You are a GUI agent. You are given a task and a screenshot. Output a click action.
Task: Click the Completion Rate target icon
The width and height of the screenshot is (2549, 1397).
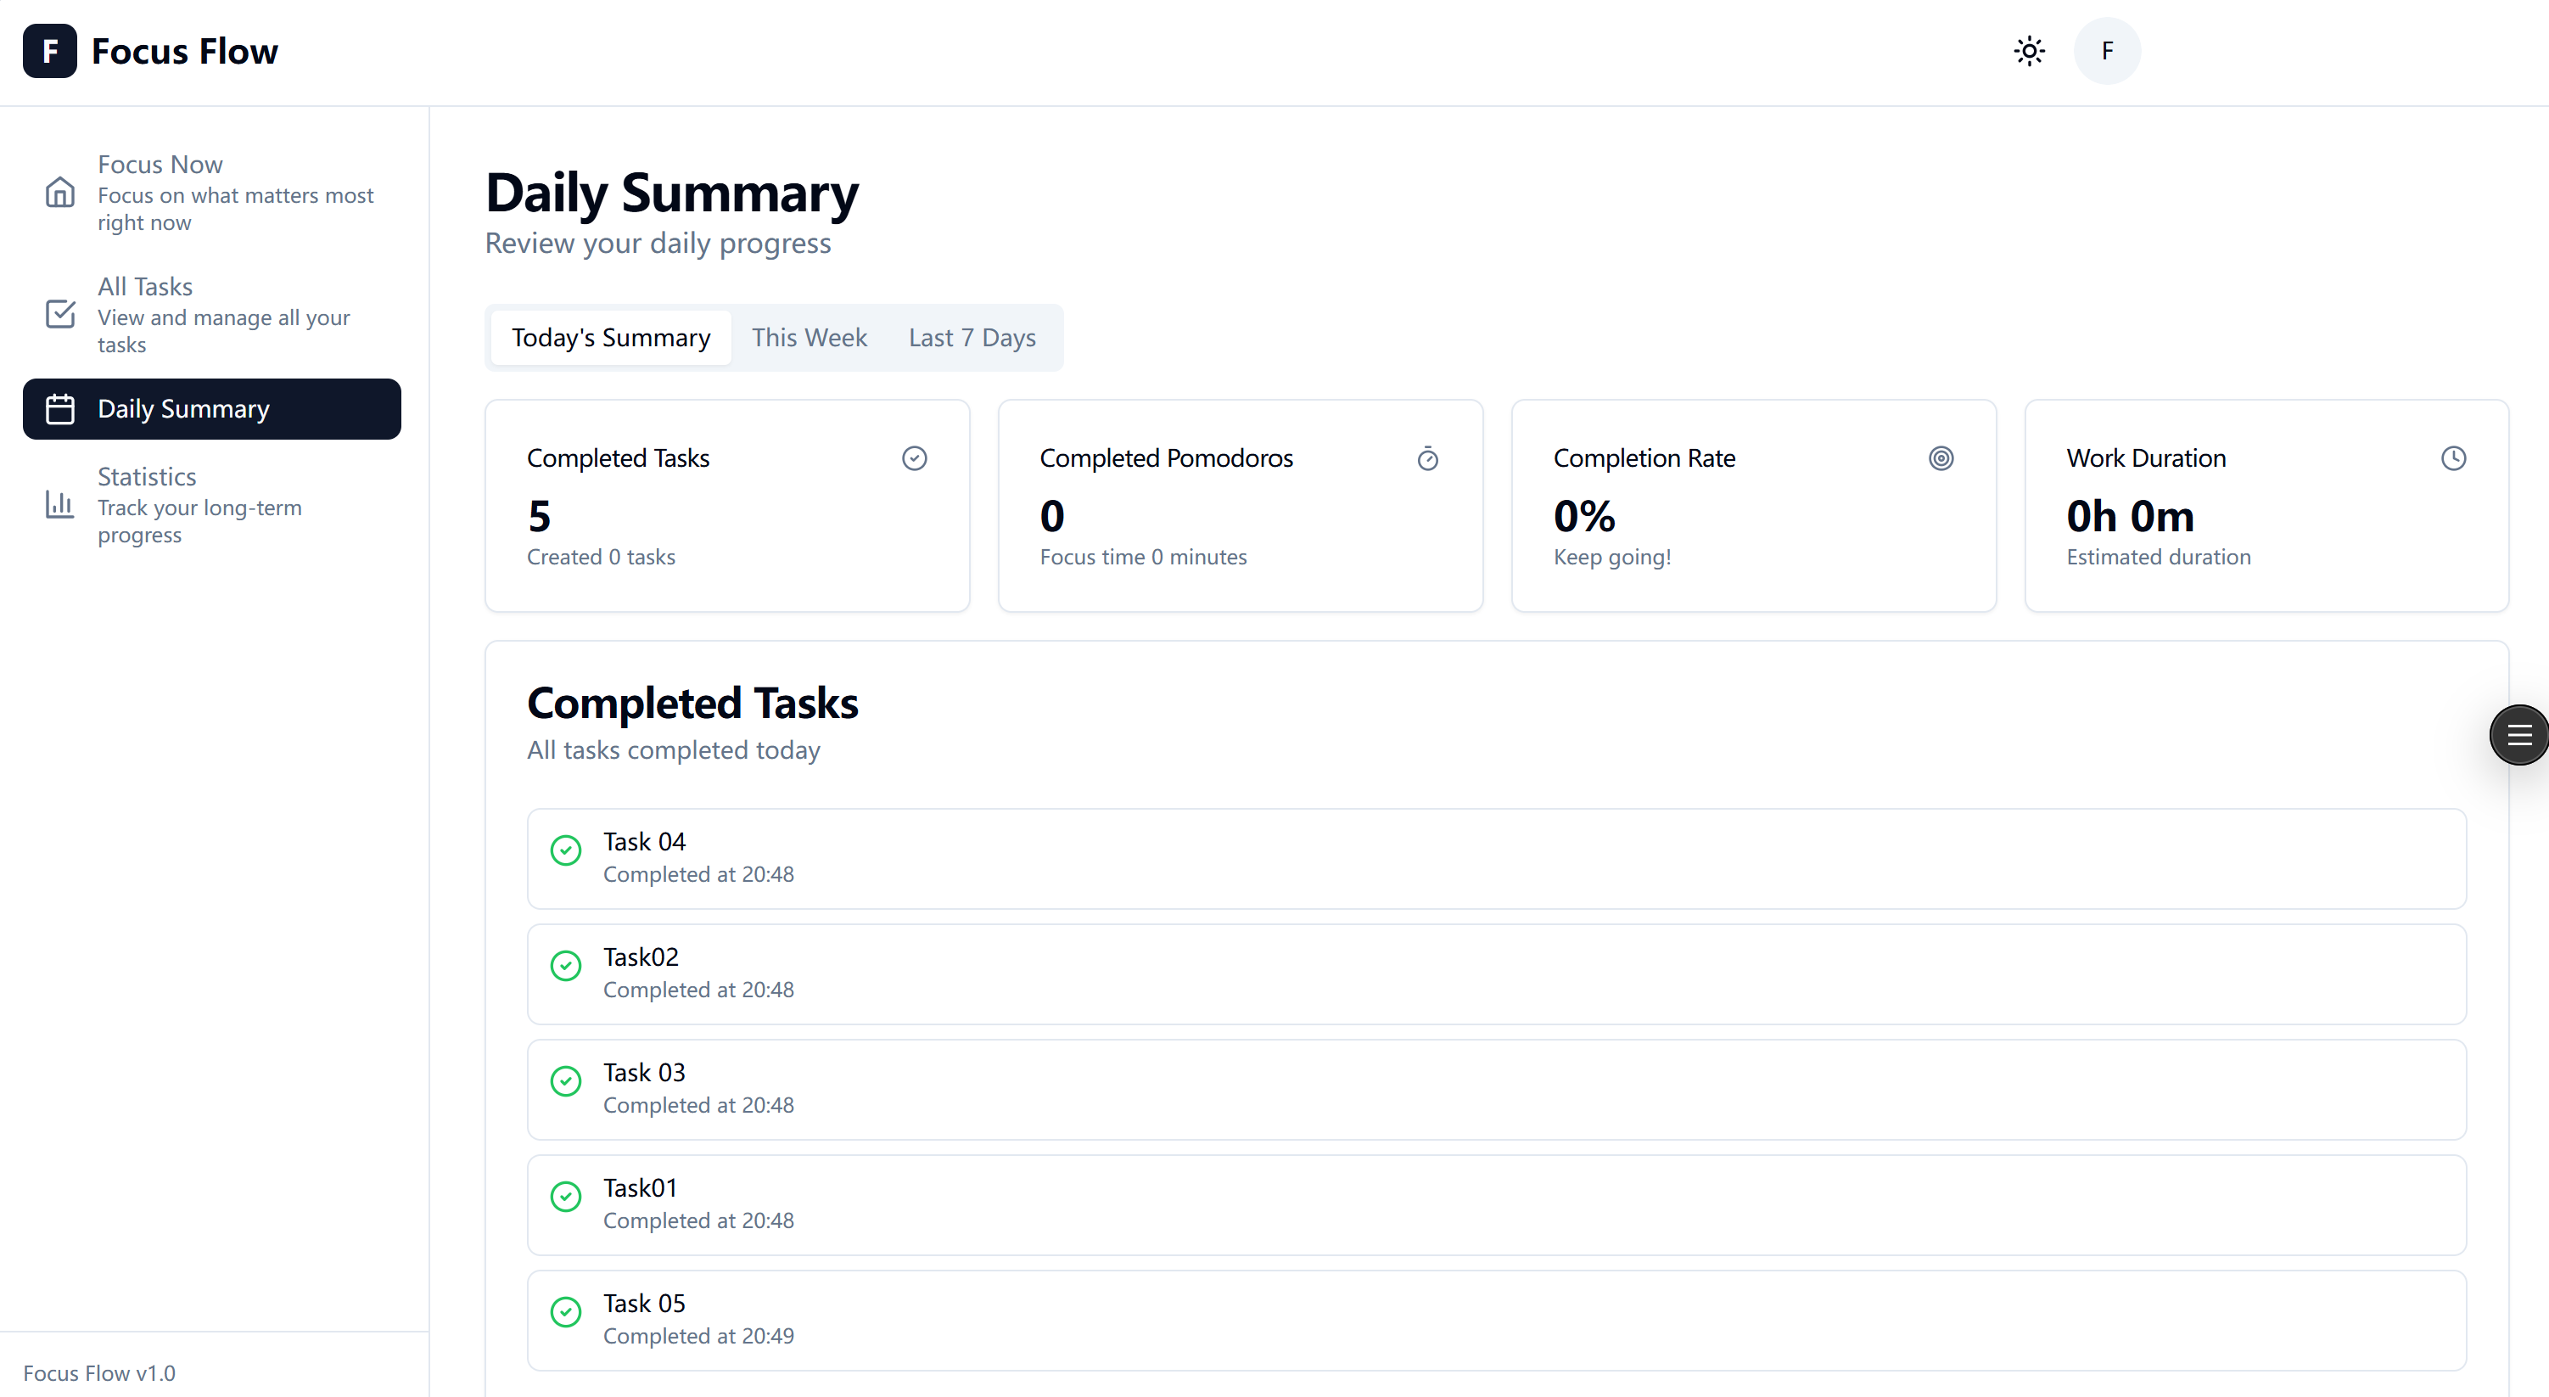tap(1941, 458)
